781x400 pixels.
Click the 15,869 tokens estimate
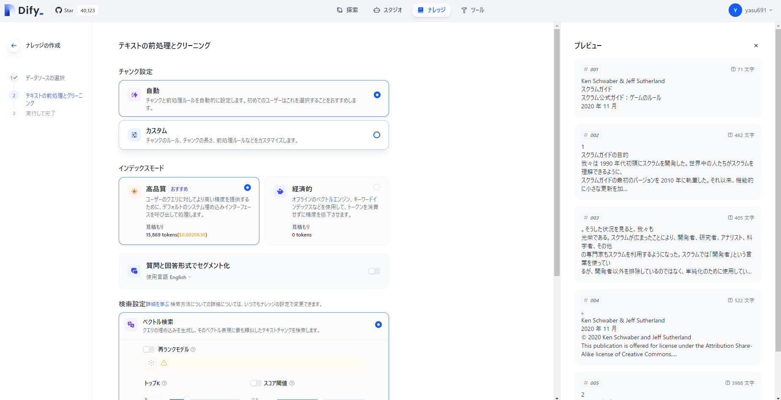pos(177,235)
